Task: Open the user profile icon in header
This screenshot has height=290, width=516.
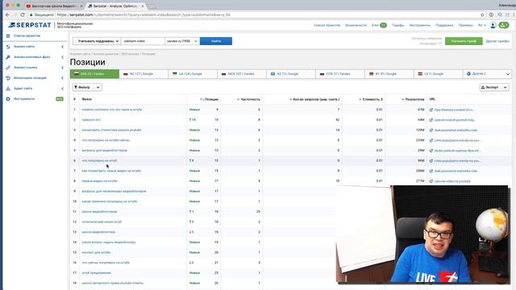Action: [493, 25]
